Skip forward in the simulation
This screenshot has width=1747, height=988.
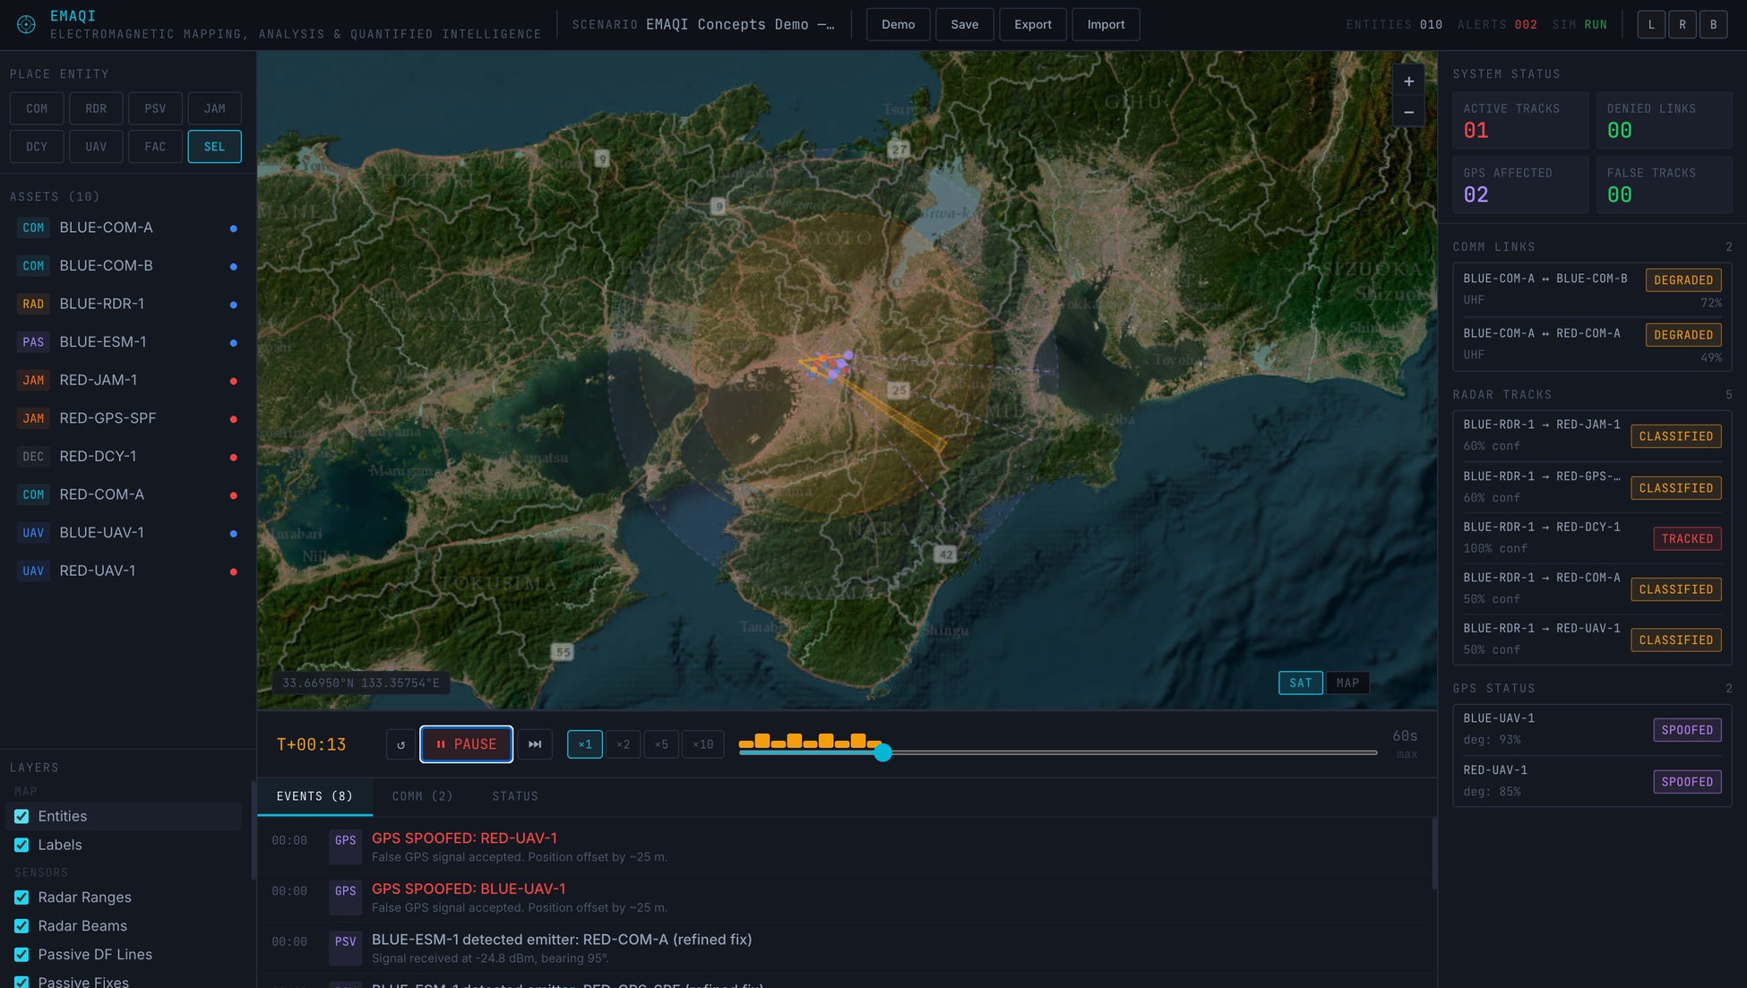535,744
